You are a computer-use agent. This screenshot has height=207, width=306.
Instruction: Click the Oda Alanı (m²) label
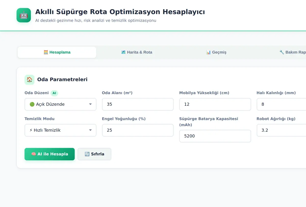point(117,93)
